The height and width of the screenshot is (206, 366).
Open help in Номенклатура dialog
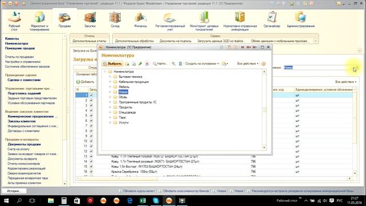pyautogui.click(x=264, y=64)
